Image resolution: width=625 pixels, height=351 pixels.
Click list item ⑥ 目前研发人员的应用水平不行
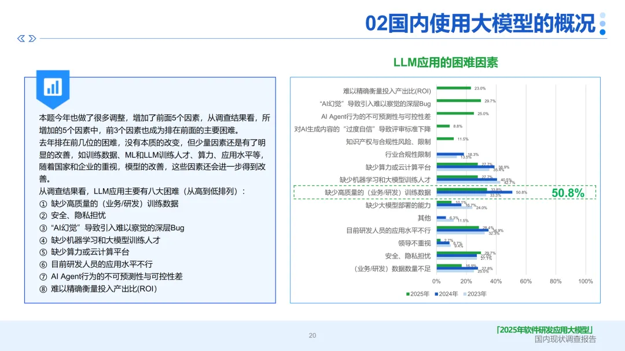click(95, 264)
